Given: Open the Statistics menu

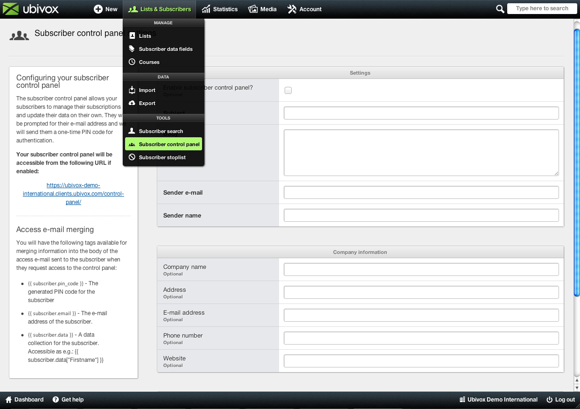Looking at the screenshot, I should click(220, 9).
